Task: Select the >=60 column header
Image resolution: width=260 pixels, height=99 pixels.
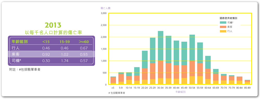Action: (84, 42)
